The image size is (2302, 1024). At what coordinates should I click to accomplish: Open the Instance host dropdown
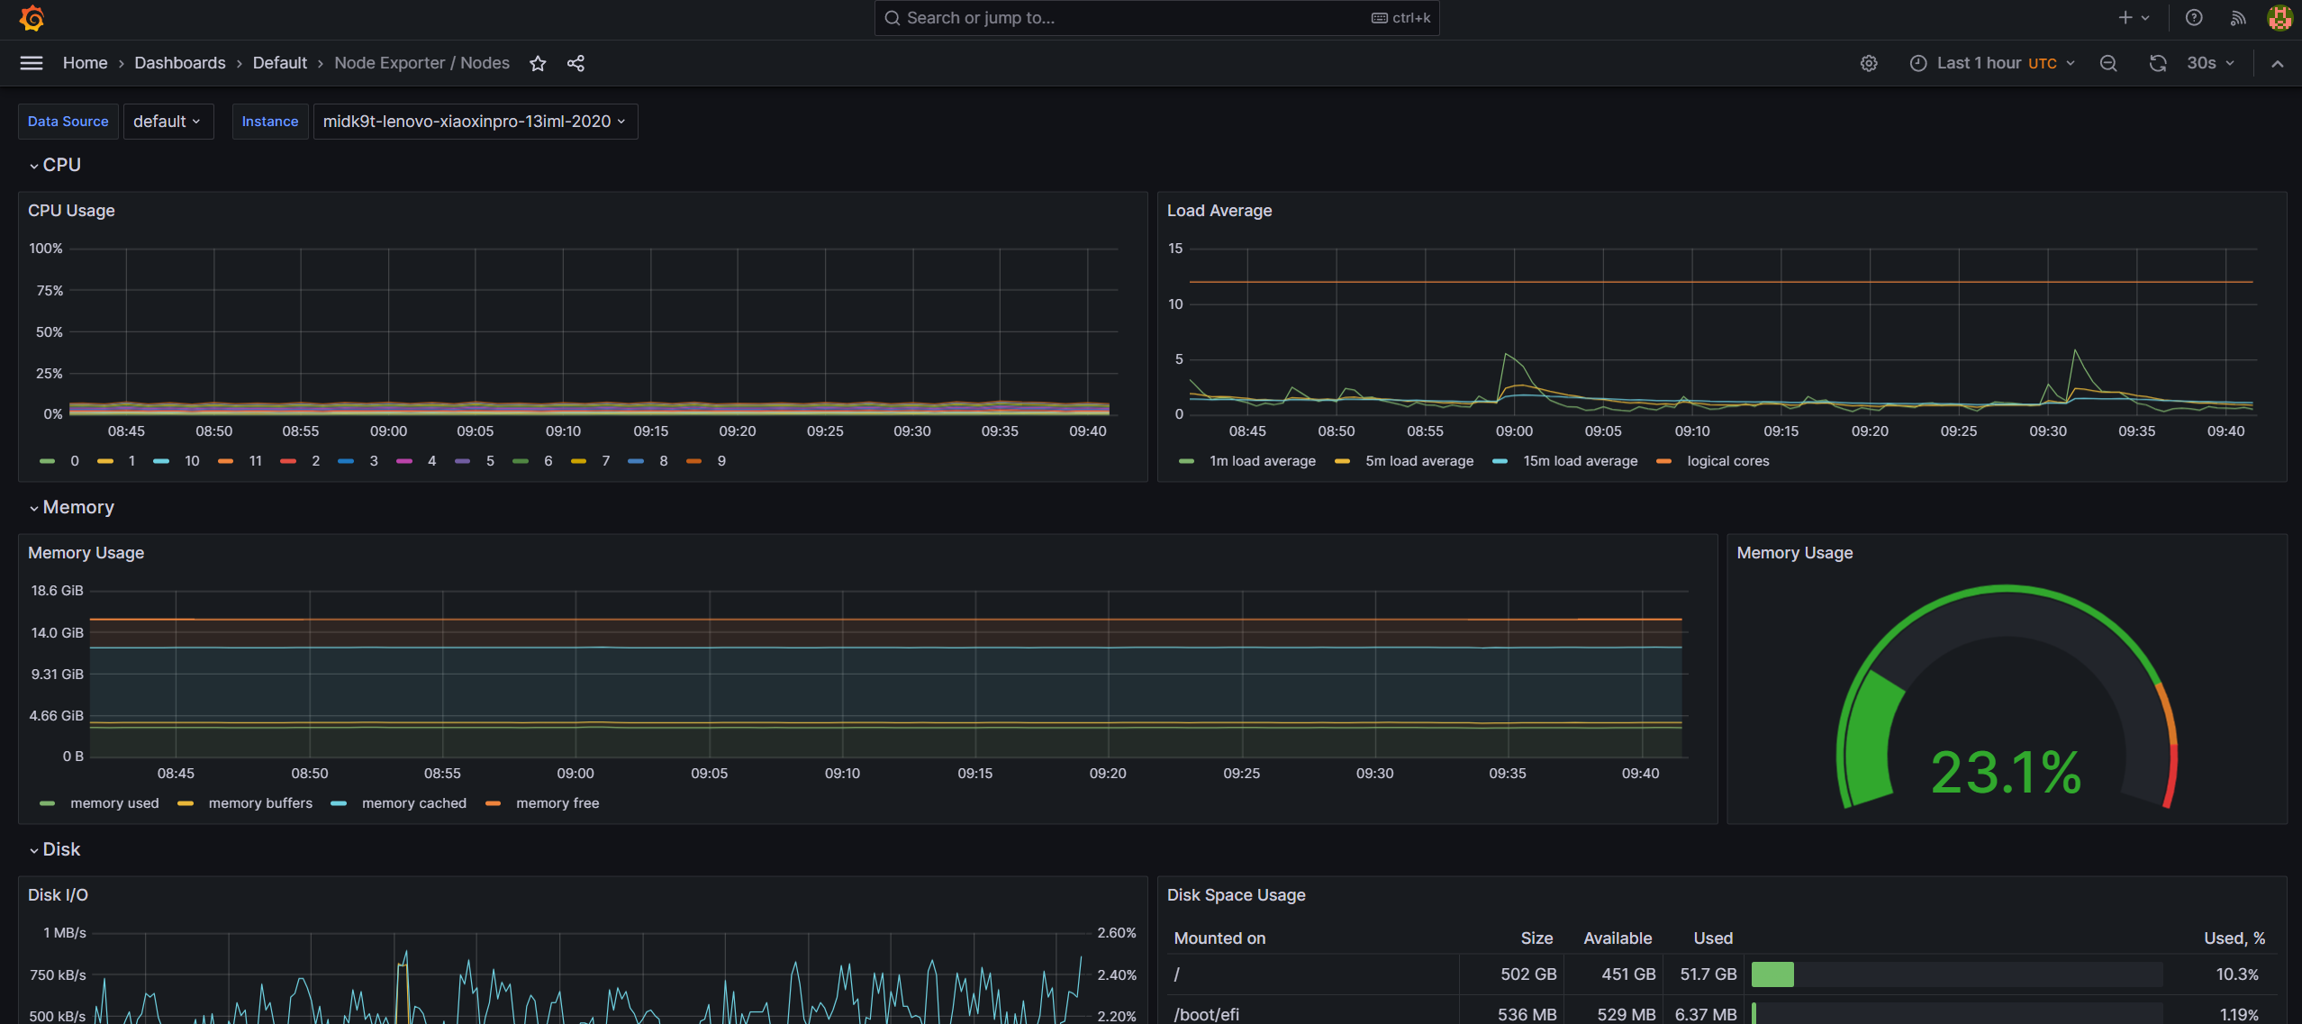point(475,122)
